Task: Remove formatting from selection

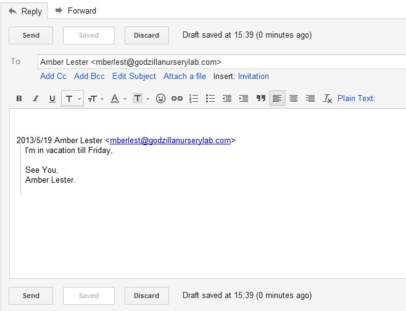Action: 327,98
